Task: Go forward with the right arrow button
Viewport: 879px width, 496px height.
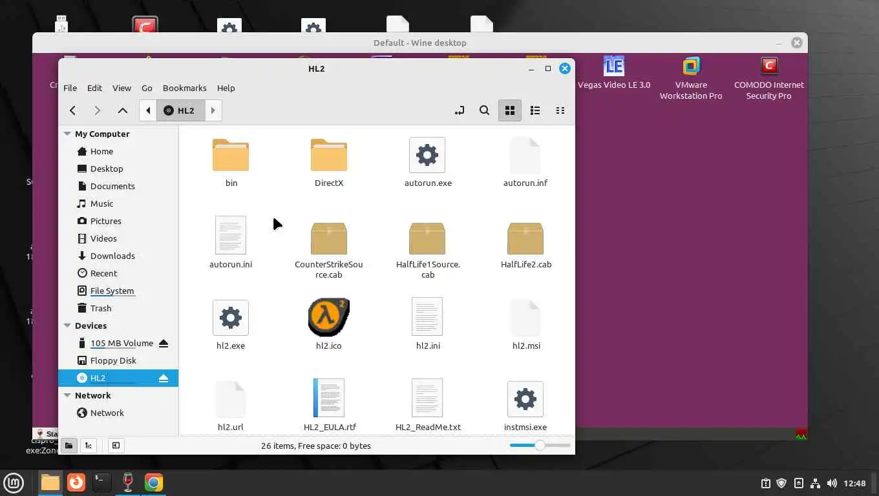Action: [x=98, y=110]
